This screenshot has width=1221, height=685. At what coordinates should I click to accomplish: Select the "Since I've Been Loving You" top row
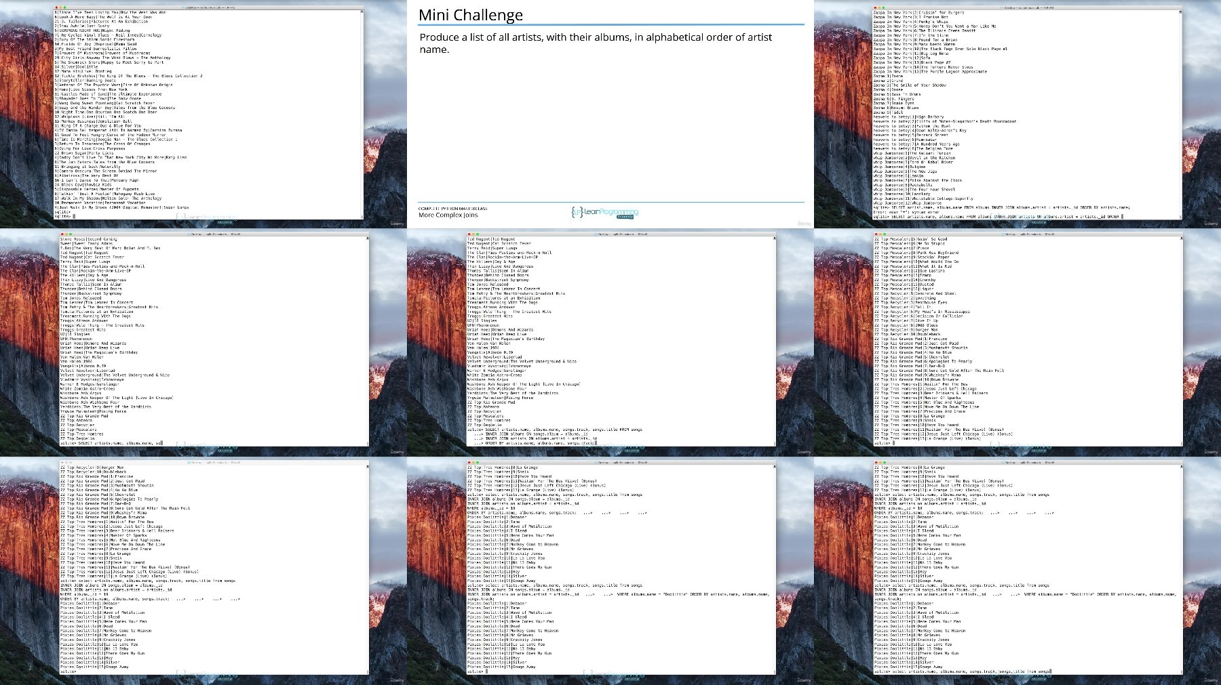pos(111,12)
